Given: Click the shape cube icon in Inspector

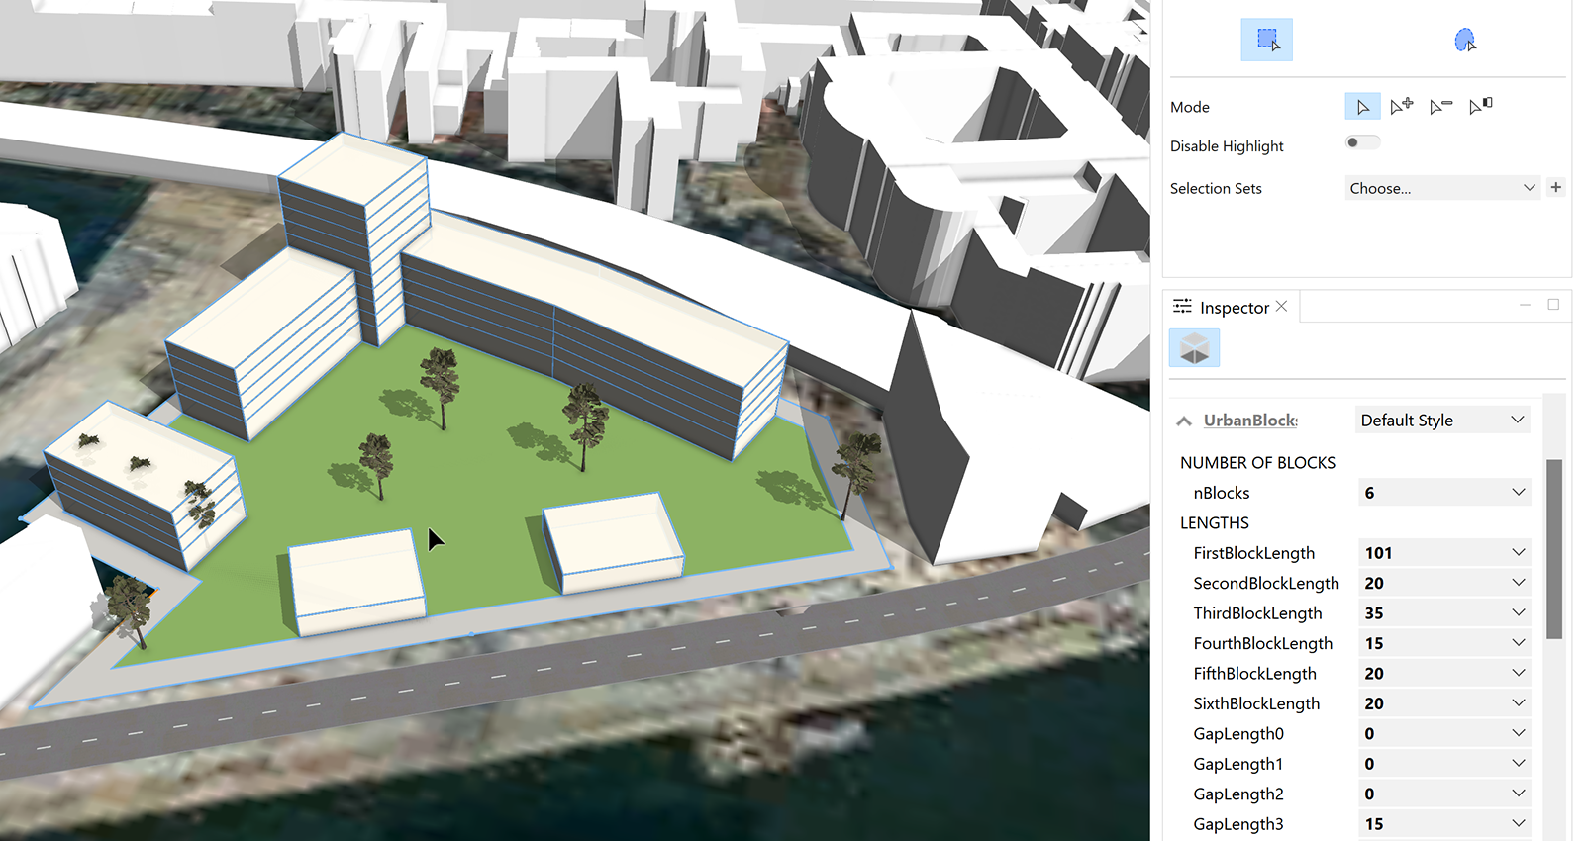Looking at the screenshot, I should [x=1194, y=348].
